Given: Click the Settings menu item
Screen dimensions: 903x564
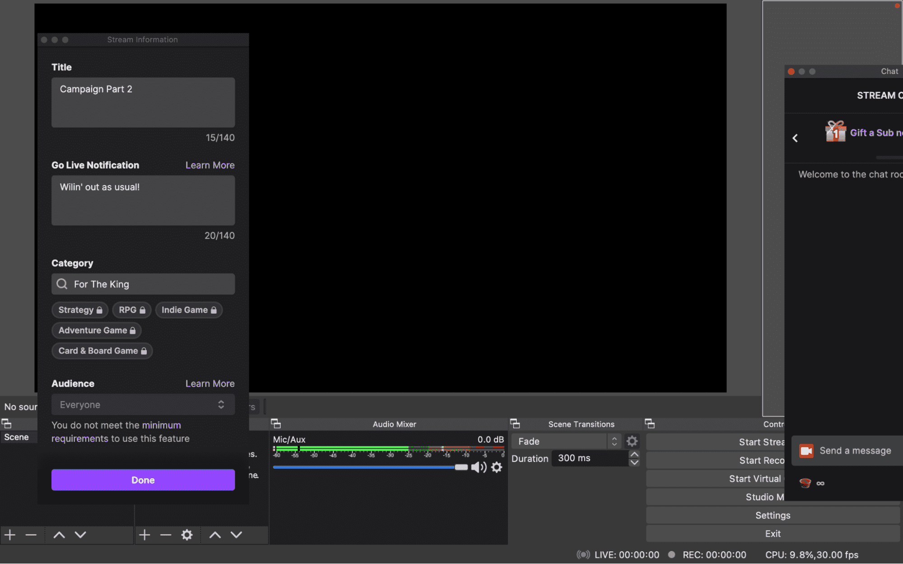Looking at the screenshot, I should (x=772, y=515).
